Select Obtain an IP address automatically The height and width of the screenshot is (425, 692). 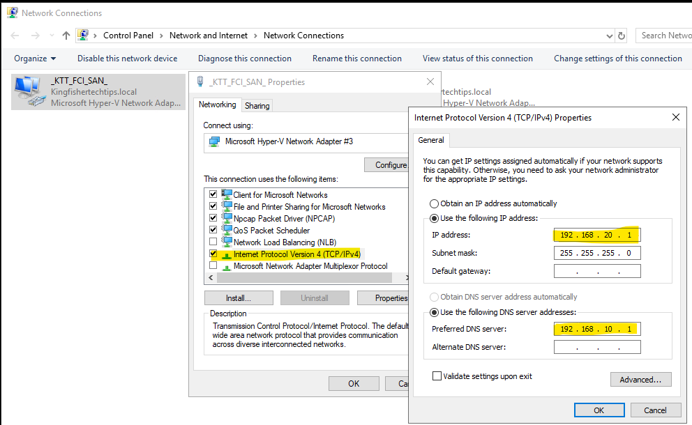tap(435, 203)
